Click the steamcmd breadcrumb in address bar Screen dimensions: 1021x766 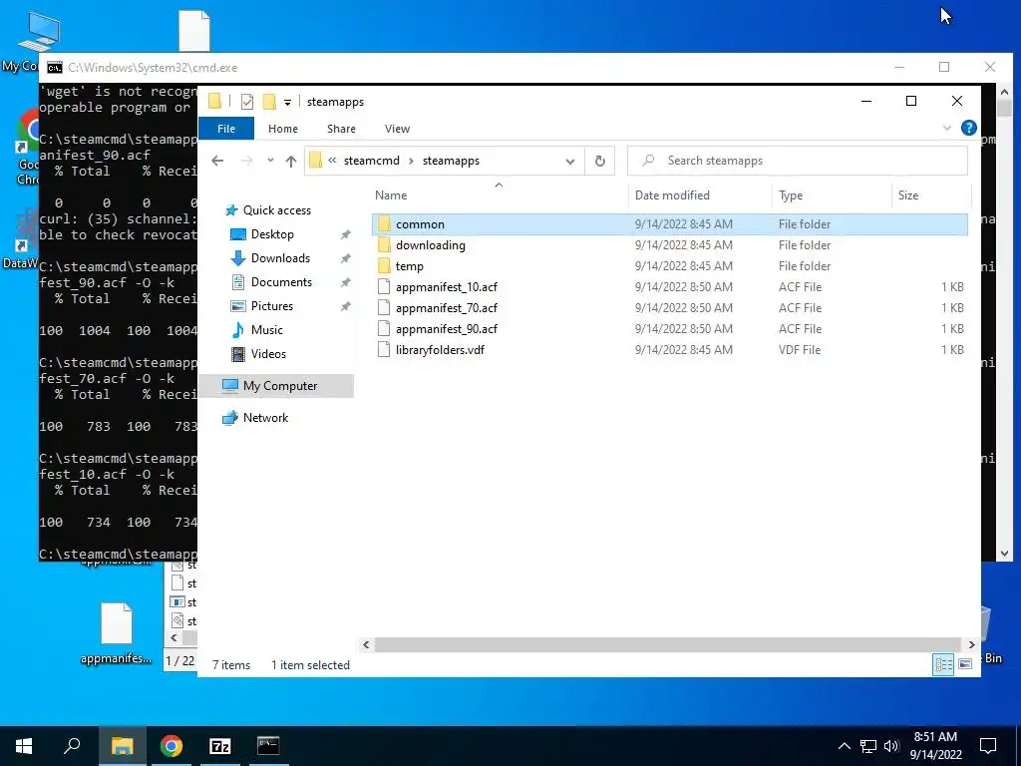click(371, 161)
